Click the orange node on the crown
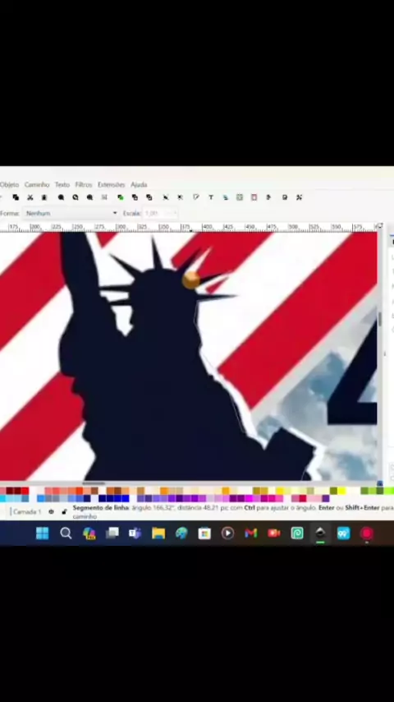 191,279
